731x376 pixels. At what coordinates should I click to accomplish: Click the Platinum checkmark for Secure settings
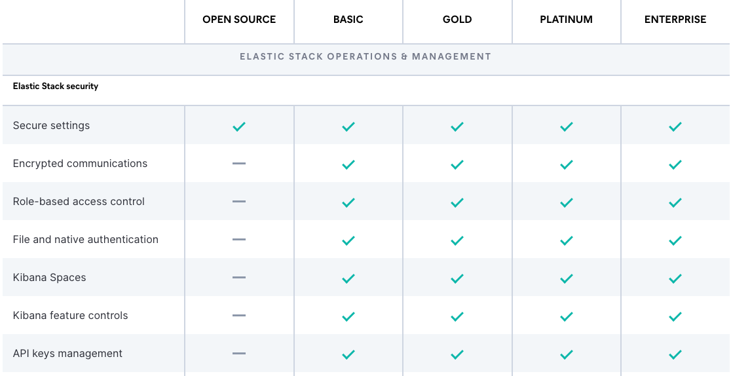[567, 126]
